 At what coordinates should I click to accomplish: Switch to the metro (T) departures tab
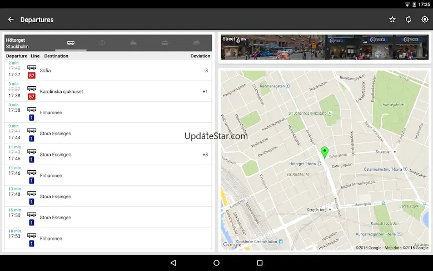click(x=102, y=43)
